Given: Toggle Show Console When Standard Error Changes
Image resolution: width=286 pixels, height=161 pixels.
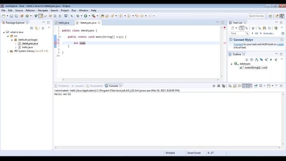Looking at the screenshot, I should tap(249, 86).
